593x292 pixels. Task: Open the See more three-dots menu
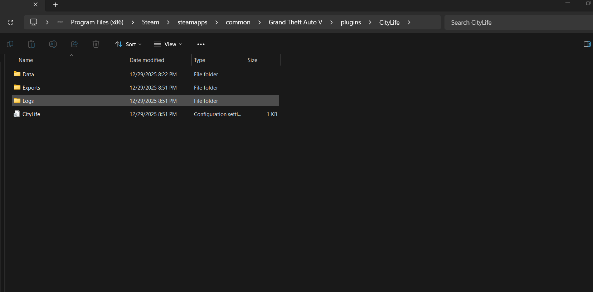pyautogui.click(x=201, y=44)
